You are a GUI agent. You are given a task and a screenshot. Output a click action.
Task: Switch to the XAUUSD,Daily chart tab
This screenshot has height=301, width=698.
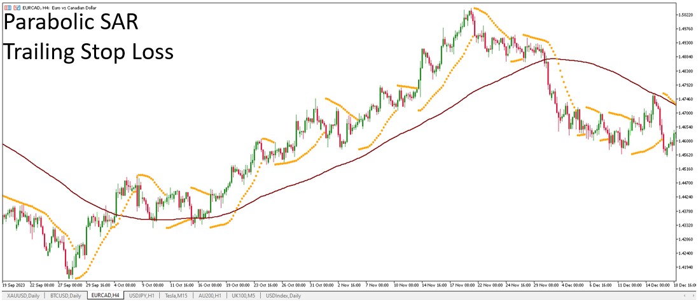click(22, 295)
